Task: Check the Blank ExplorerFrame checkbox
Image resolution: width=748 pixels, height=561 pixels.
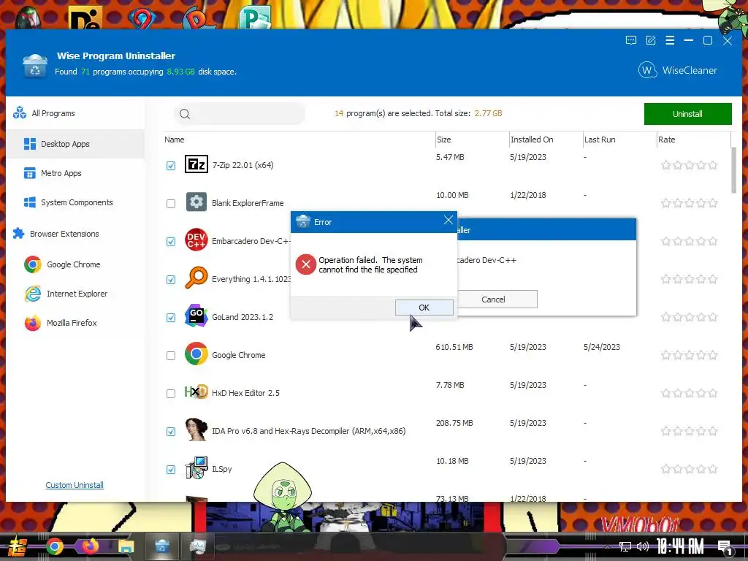Action: tap(171, 204)
